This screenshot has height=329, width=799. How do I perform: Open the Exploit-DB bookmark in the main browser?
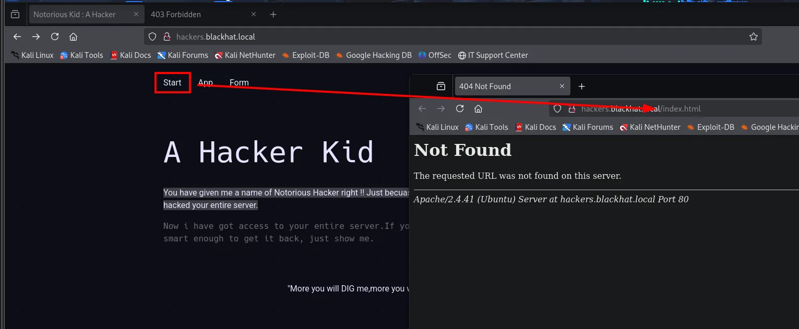pos(305,55)
